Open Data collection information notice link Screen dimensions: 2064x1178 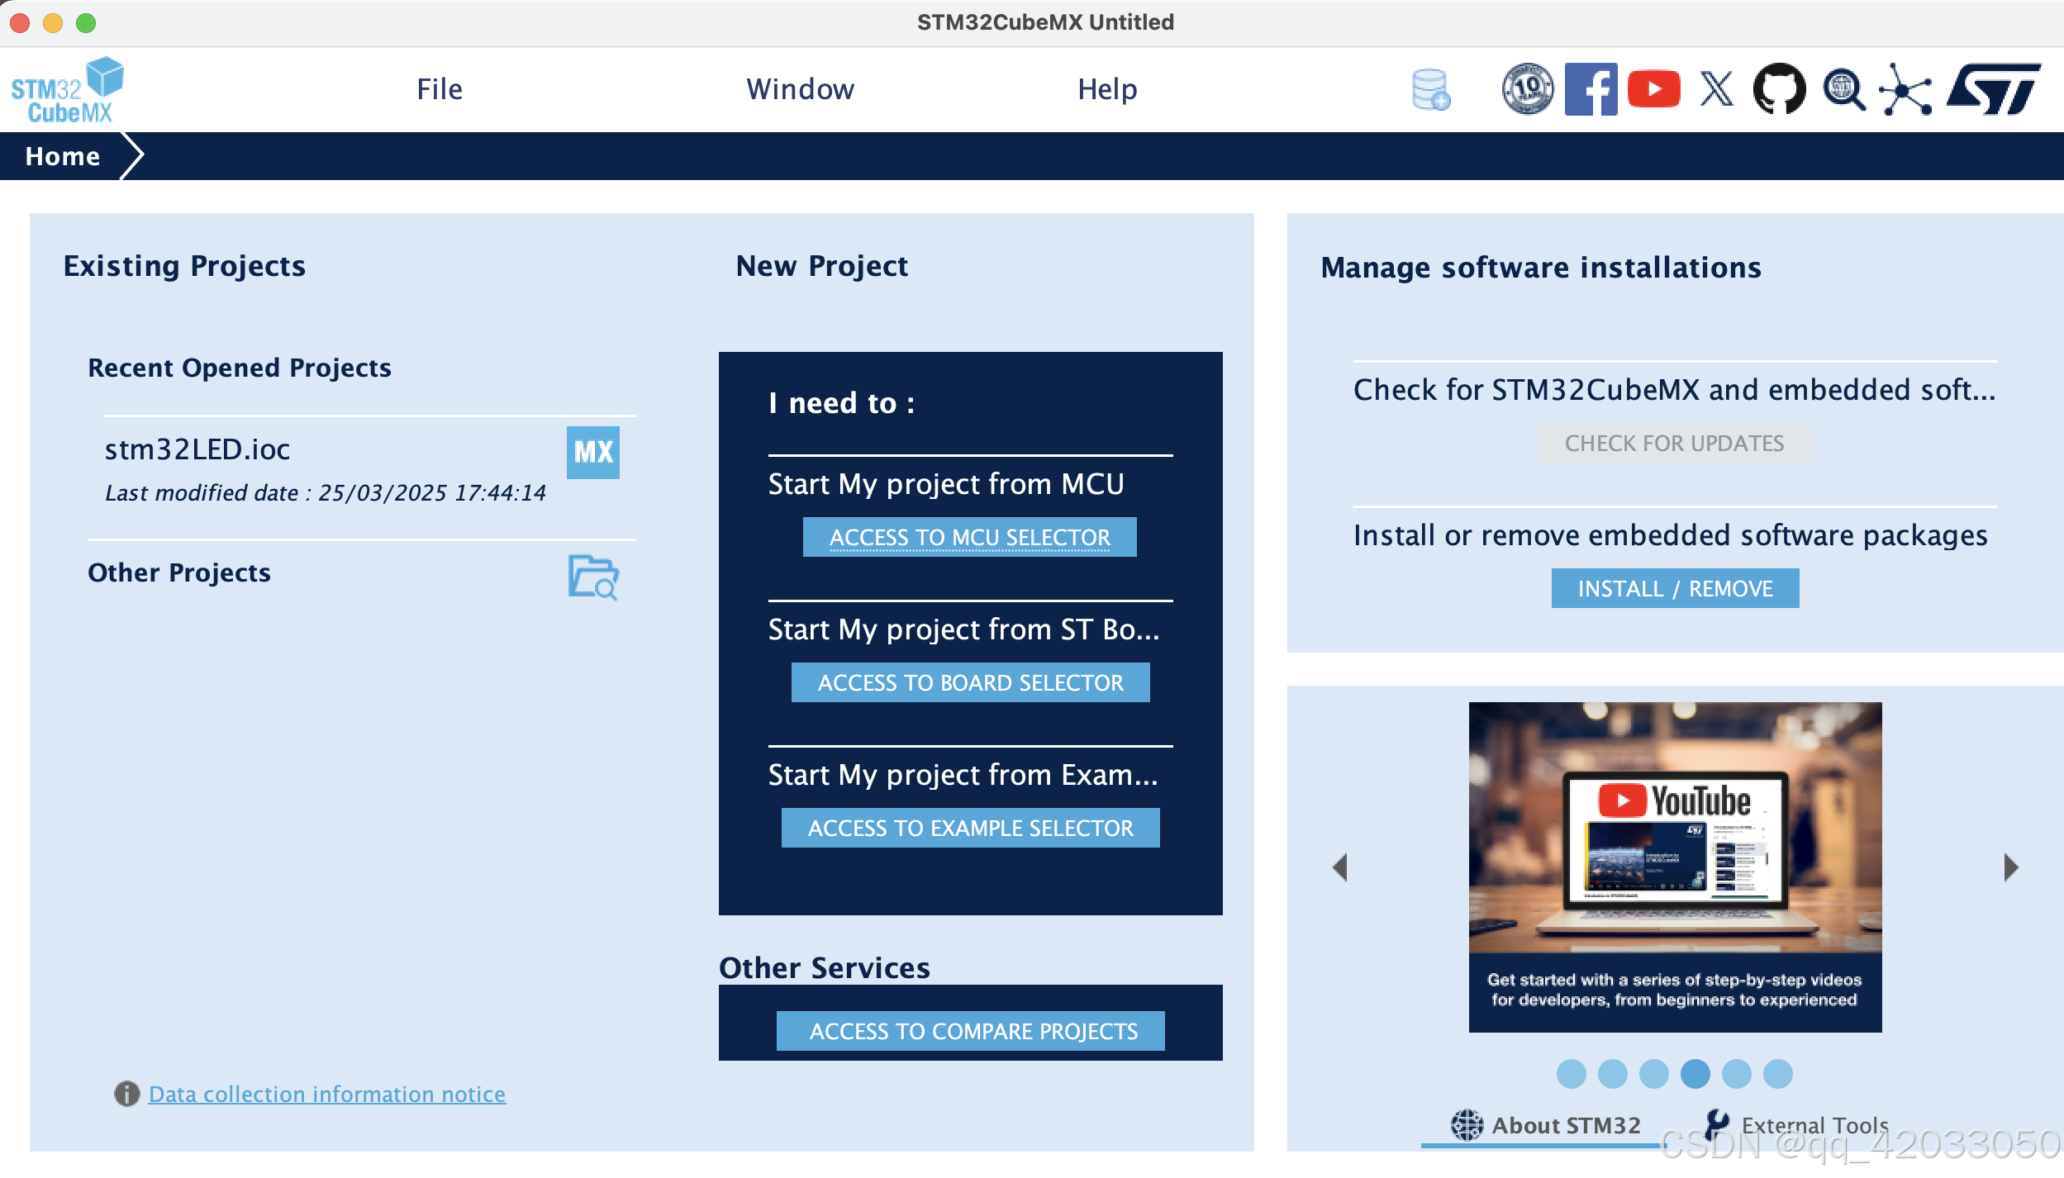pos(326,1094)
